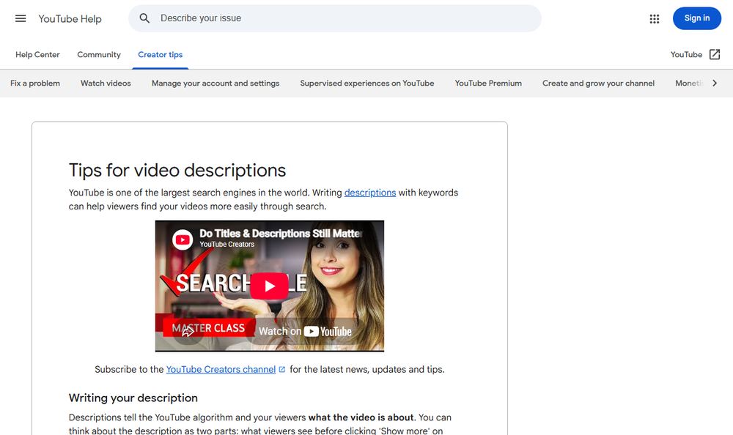Open the partially visible Monetize category

[689, 83]
